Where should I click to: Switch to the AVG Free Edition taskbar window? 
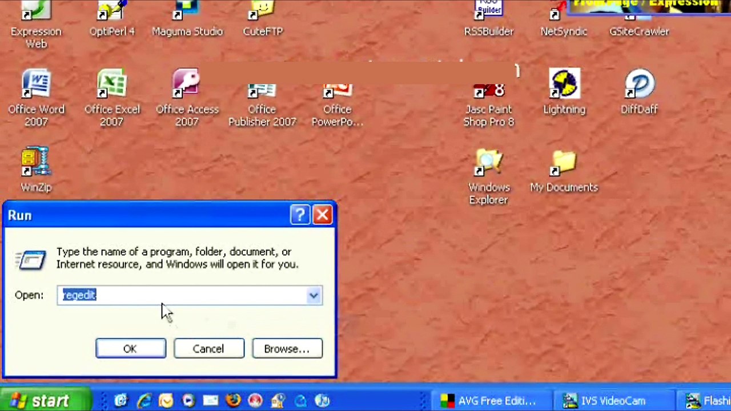pos(491,401)
